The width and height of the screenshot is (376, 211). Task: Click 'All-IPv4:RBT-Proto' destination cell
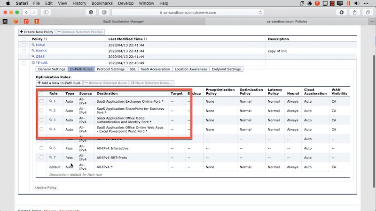tap(112, 158)
